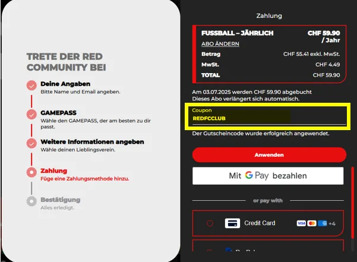Click the CHF 59.90 / Jahr price

[324, 36]
